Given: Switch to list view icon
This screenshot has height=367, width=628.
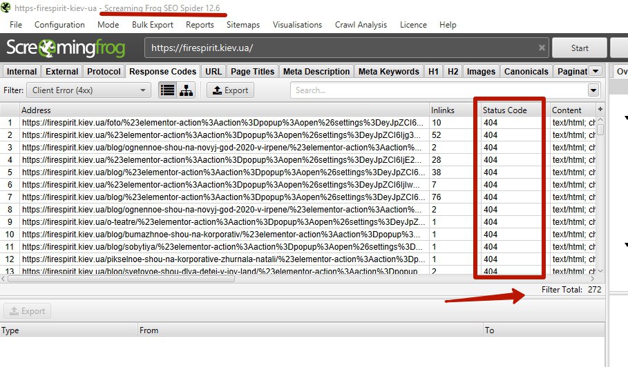Looking at the screenshot, I should (x=167, y=90).
